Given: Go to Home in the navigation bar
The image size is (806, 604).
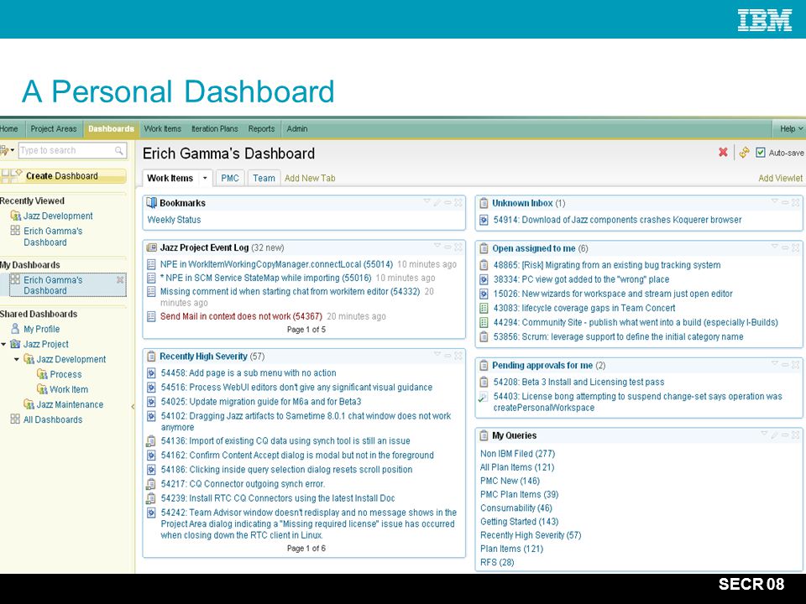Looking at the screenshot, I should tap(8, 129).
